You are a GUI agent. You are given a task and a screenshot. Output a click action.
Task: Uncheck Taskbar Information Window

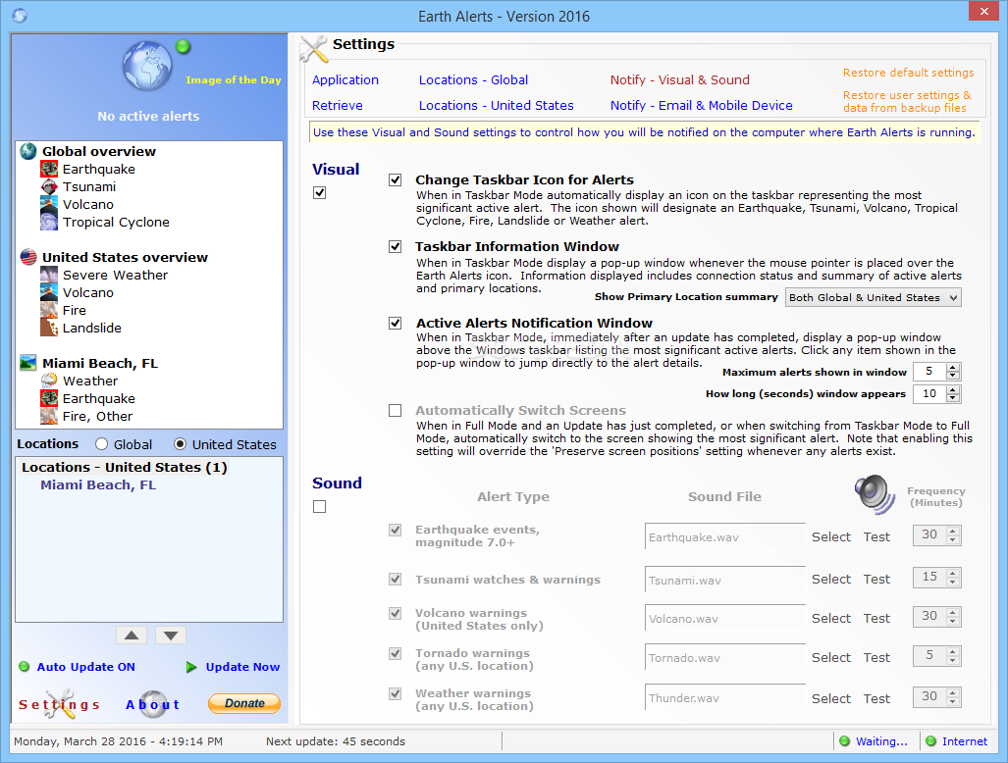396,246
